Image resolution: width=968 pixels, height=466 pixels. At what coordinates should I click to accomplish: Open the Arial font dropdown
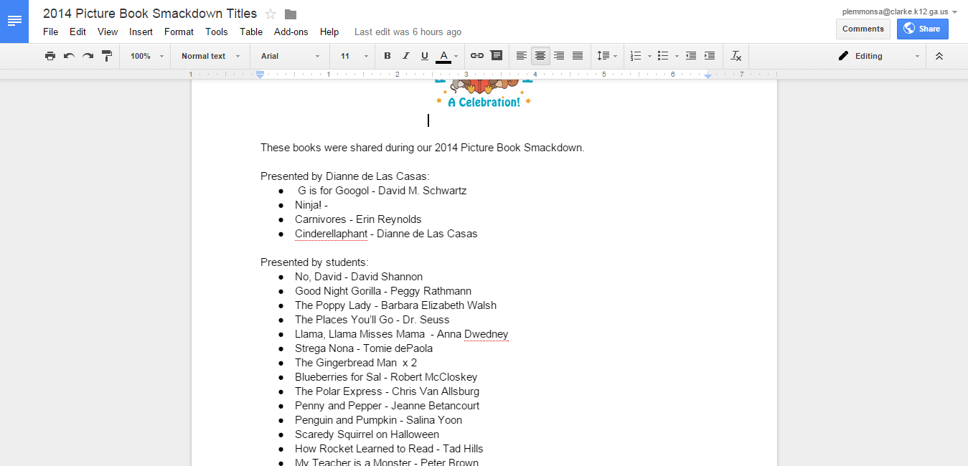click(290, 56)
